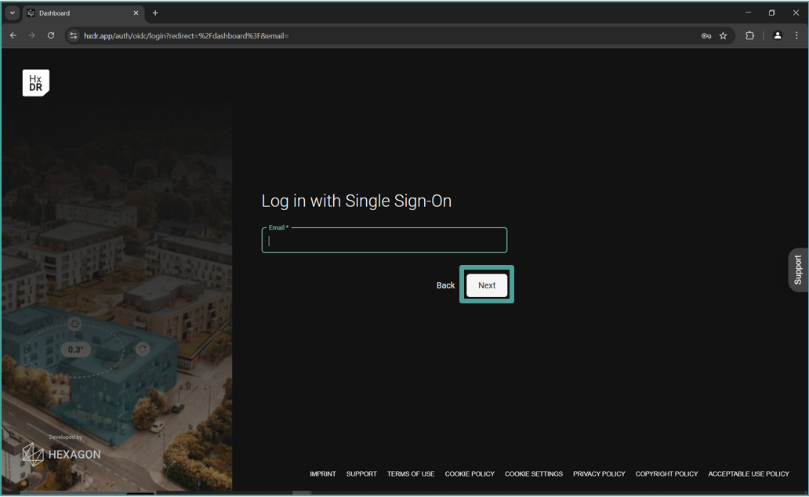Open browser extensions puzzle icon
The width and height of the screenshot is (809, 497).
(749, 35)
